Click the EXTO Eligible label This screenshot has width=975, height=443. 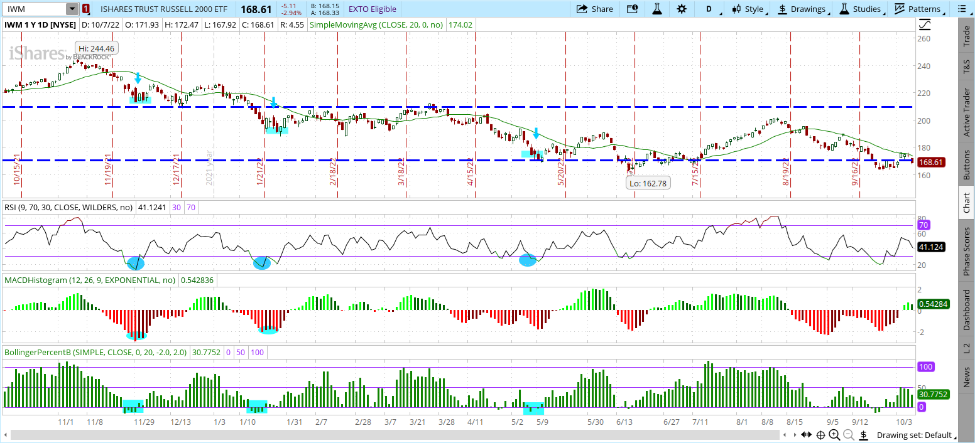tap(373, 9)
